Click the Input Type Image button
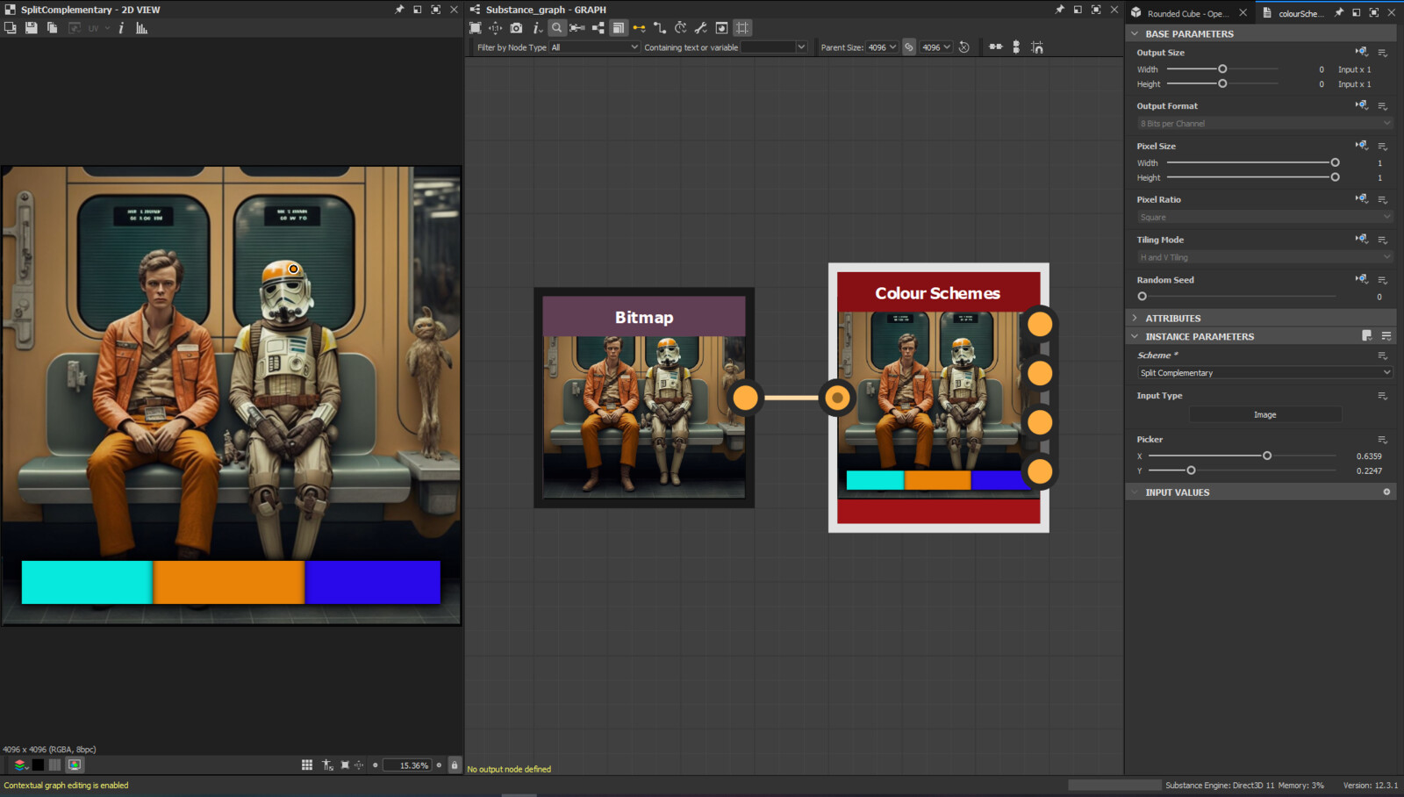The height and width of the screenshot is (797, 1404). pyautogui.click(x=1264, y=414)
